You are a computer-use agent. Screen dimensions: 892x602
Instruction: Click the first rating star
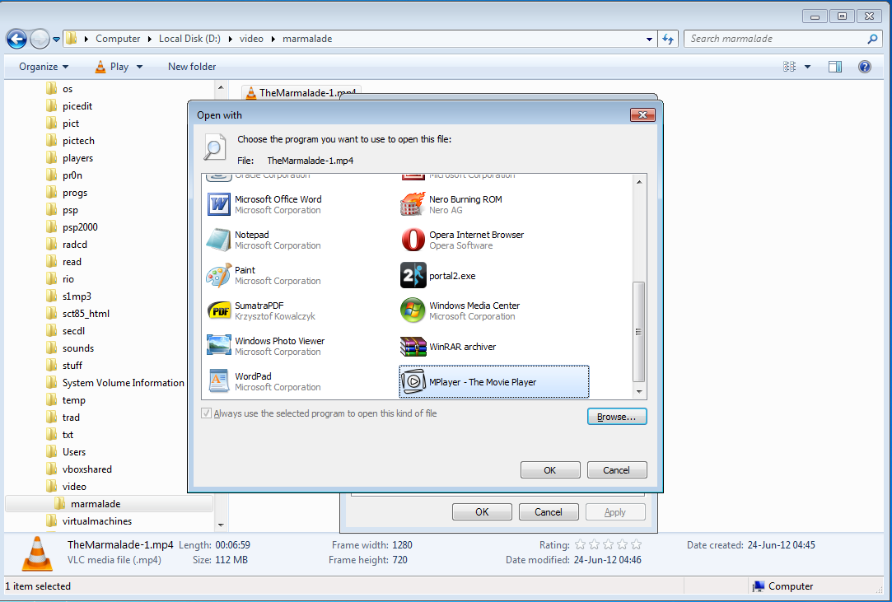pyautogui.click(x=581, y=544)
